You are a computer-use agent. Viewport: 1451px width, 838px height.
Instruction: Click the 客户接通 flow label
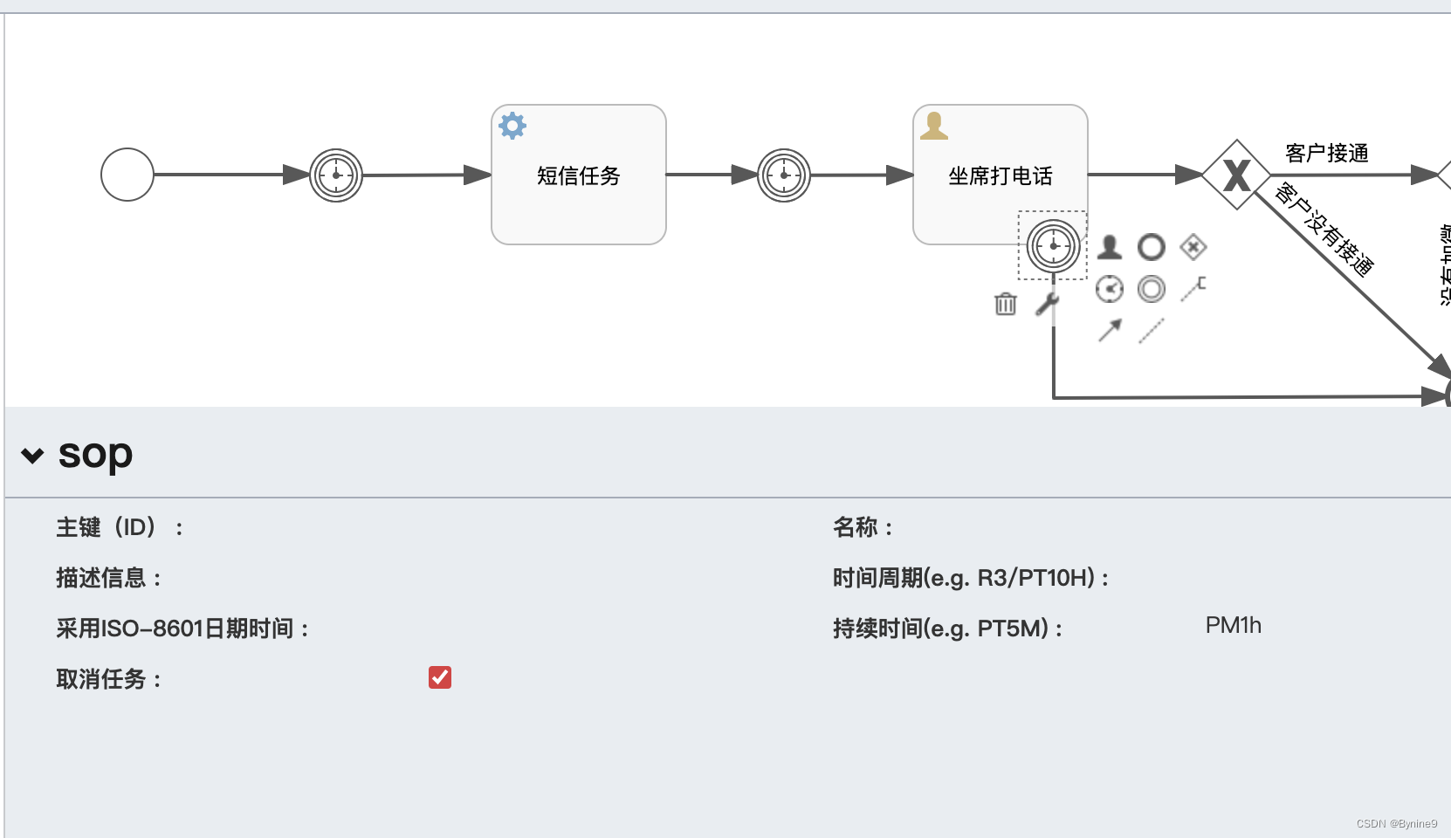1326,154
